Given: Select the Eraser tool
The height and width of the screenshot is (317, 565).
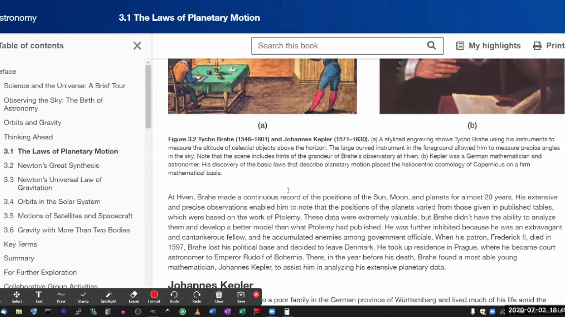Looking at the screenshot, I should click(x=134, y=297).
